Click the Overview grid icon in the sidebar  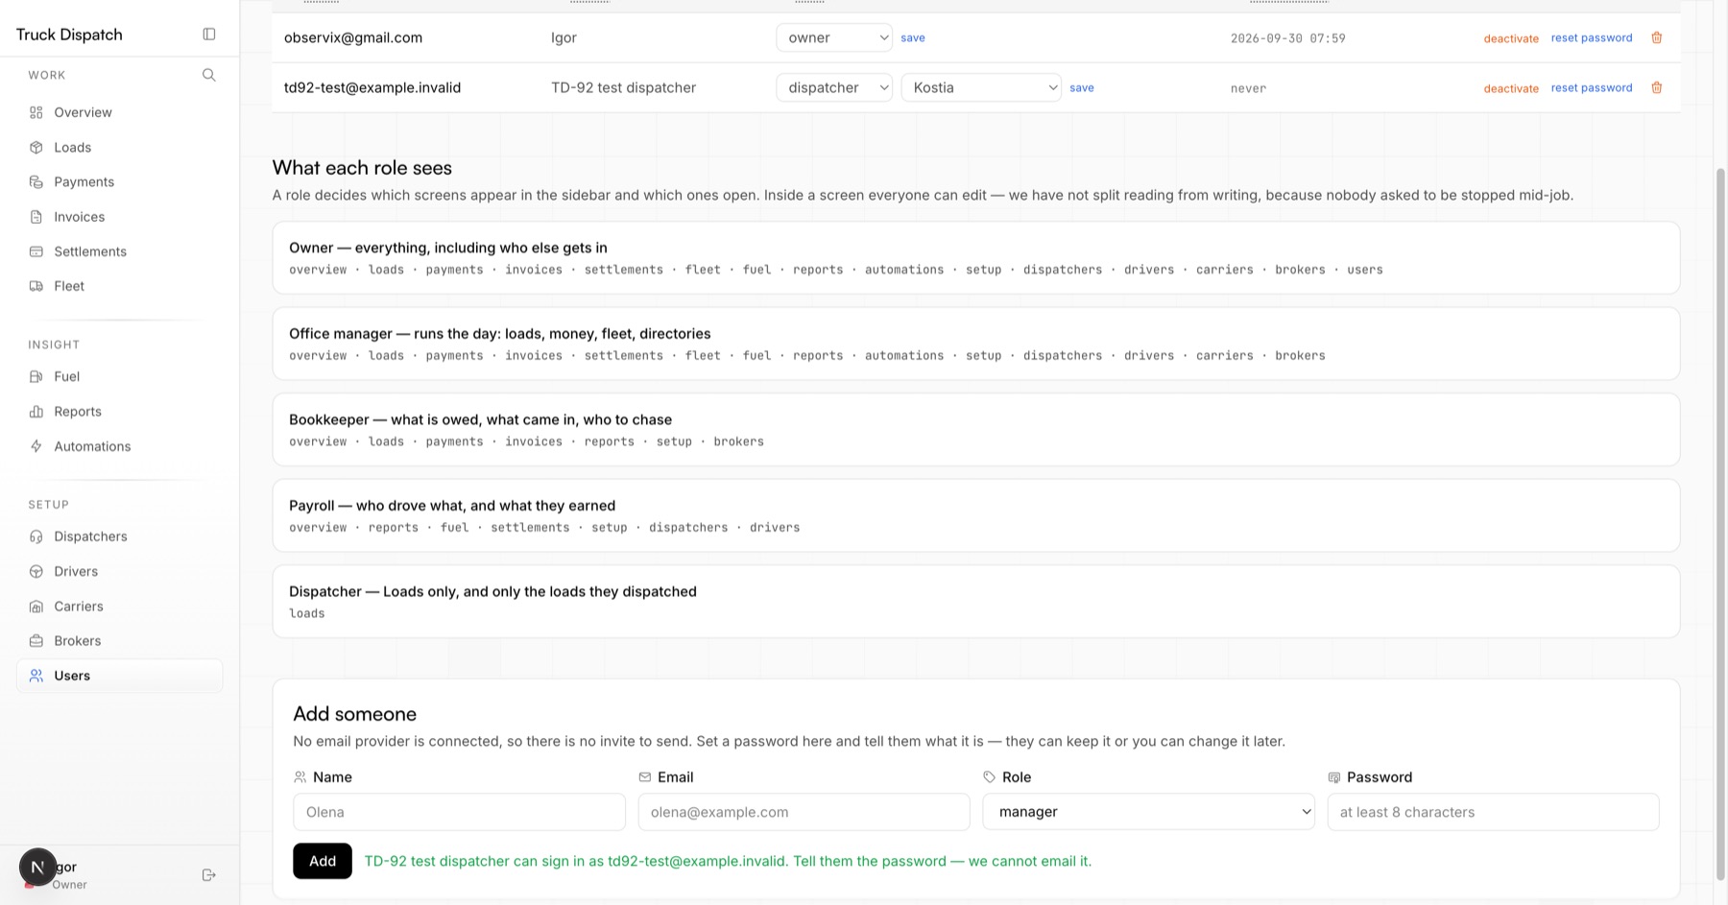(36, 112)
